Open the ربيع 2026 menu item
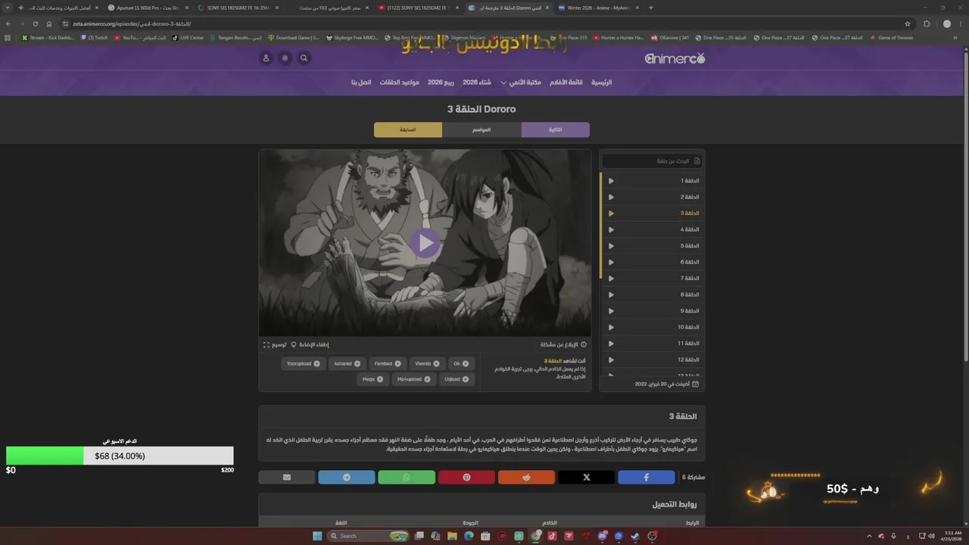The width and height of the screenshot is (969, 545). tap(441, 82)
